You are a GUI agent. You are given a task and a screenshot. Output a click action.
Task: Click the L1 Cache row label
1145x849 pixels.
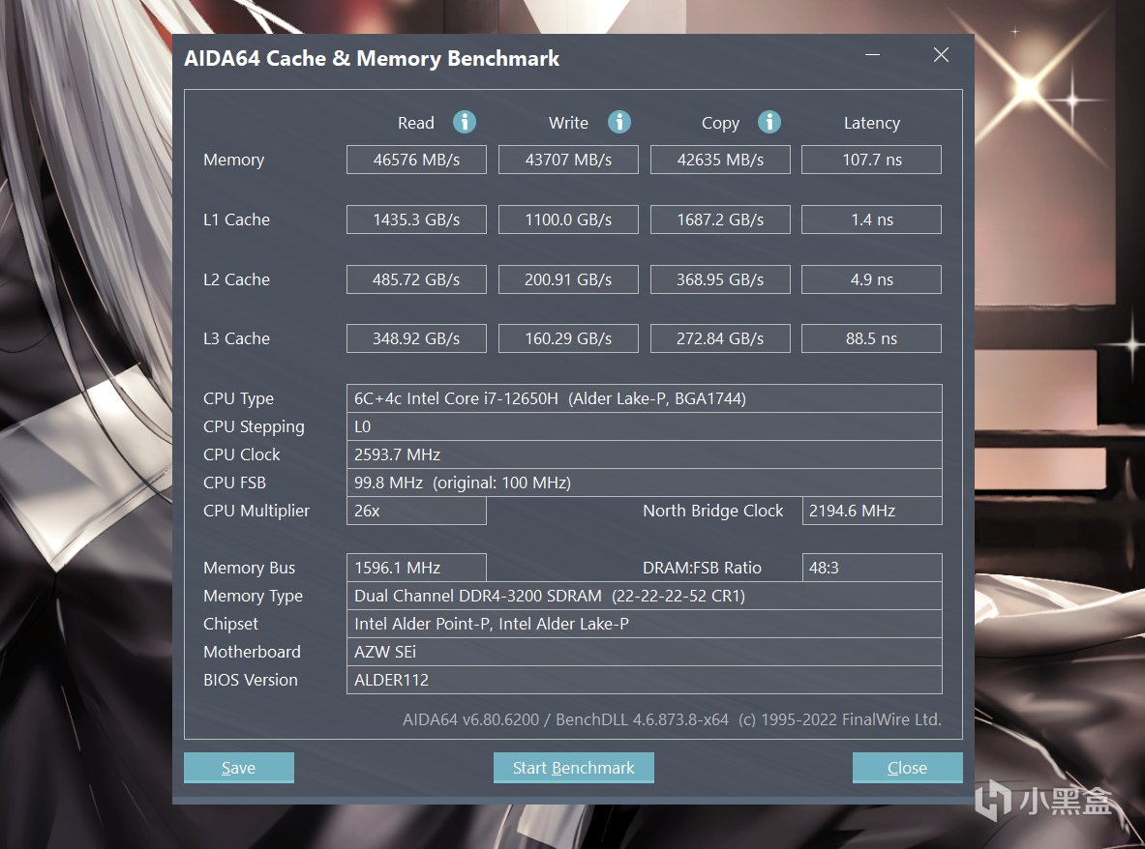tap(236, 220)
